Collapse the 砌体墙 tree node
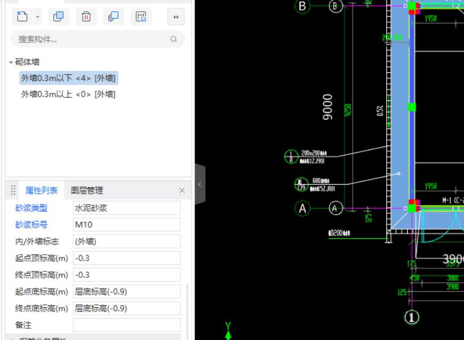 pos(11,62)
